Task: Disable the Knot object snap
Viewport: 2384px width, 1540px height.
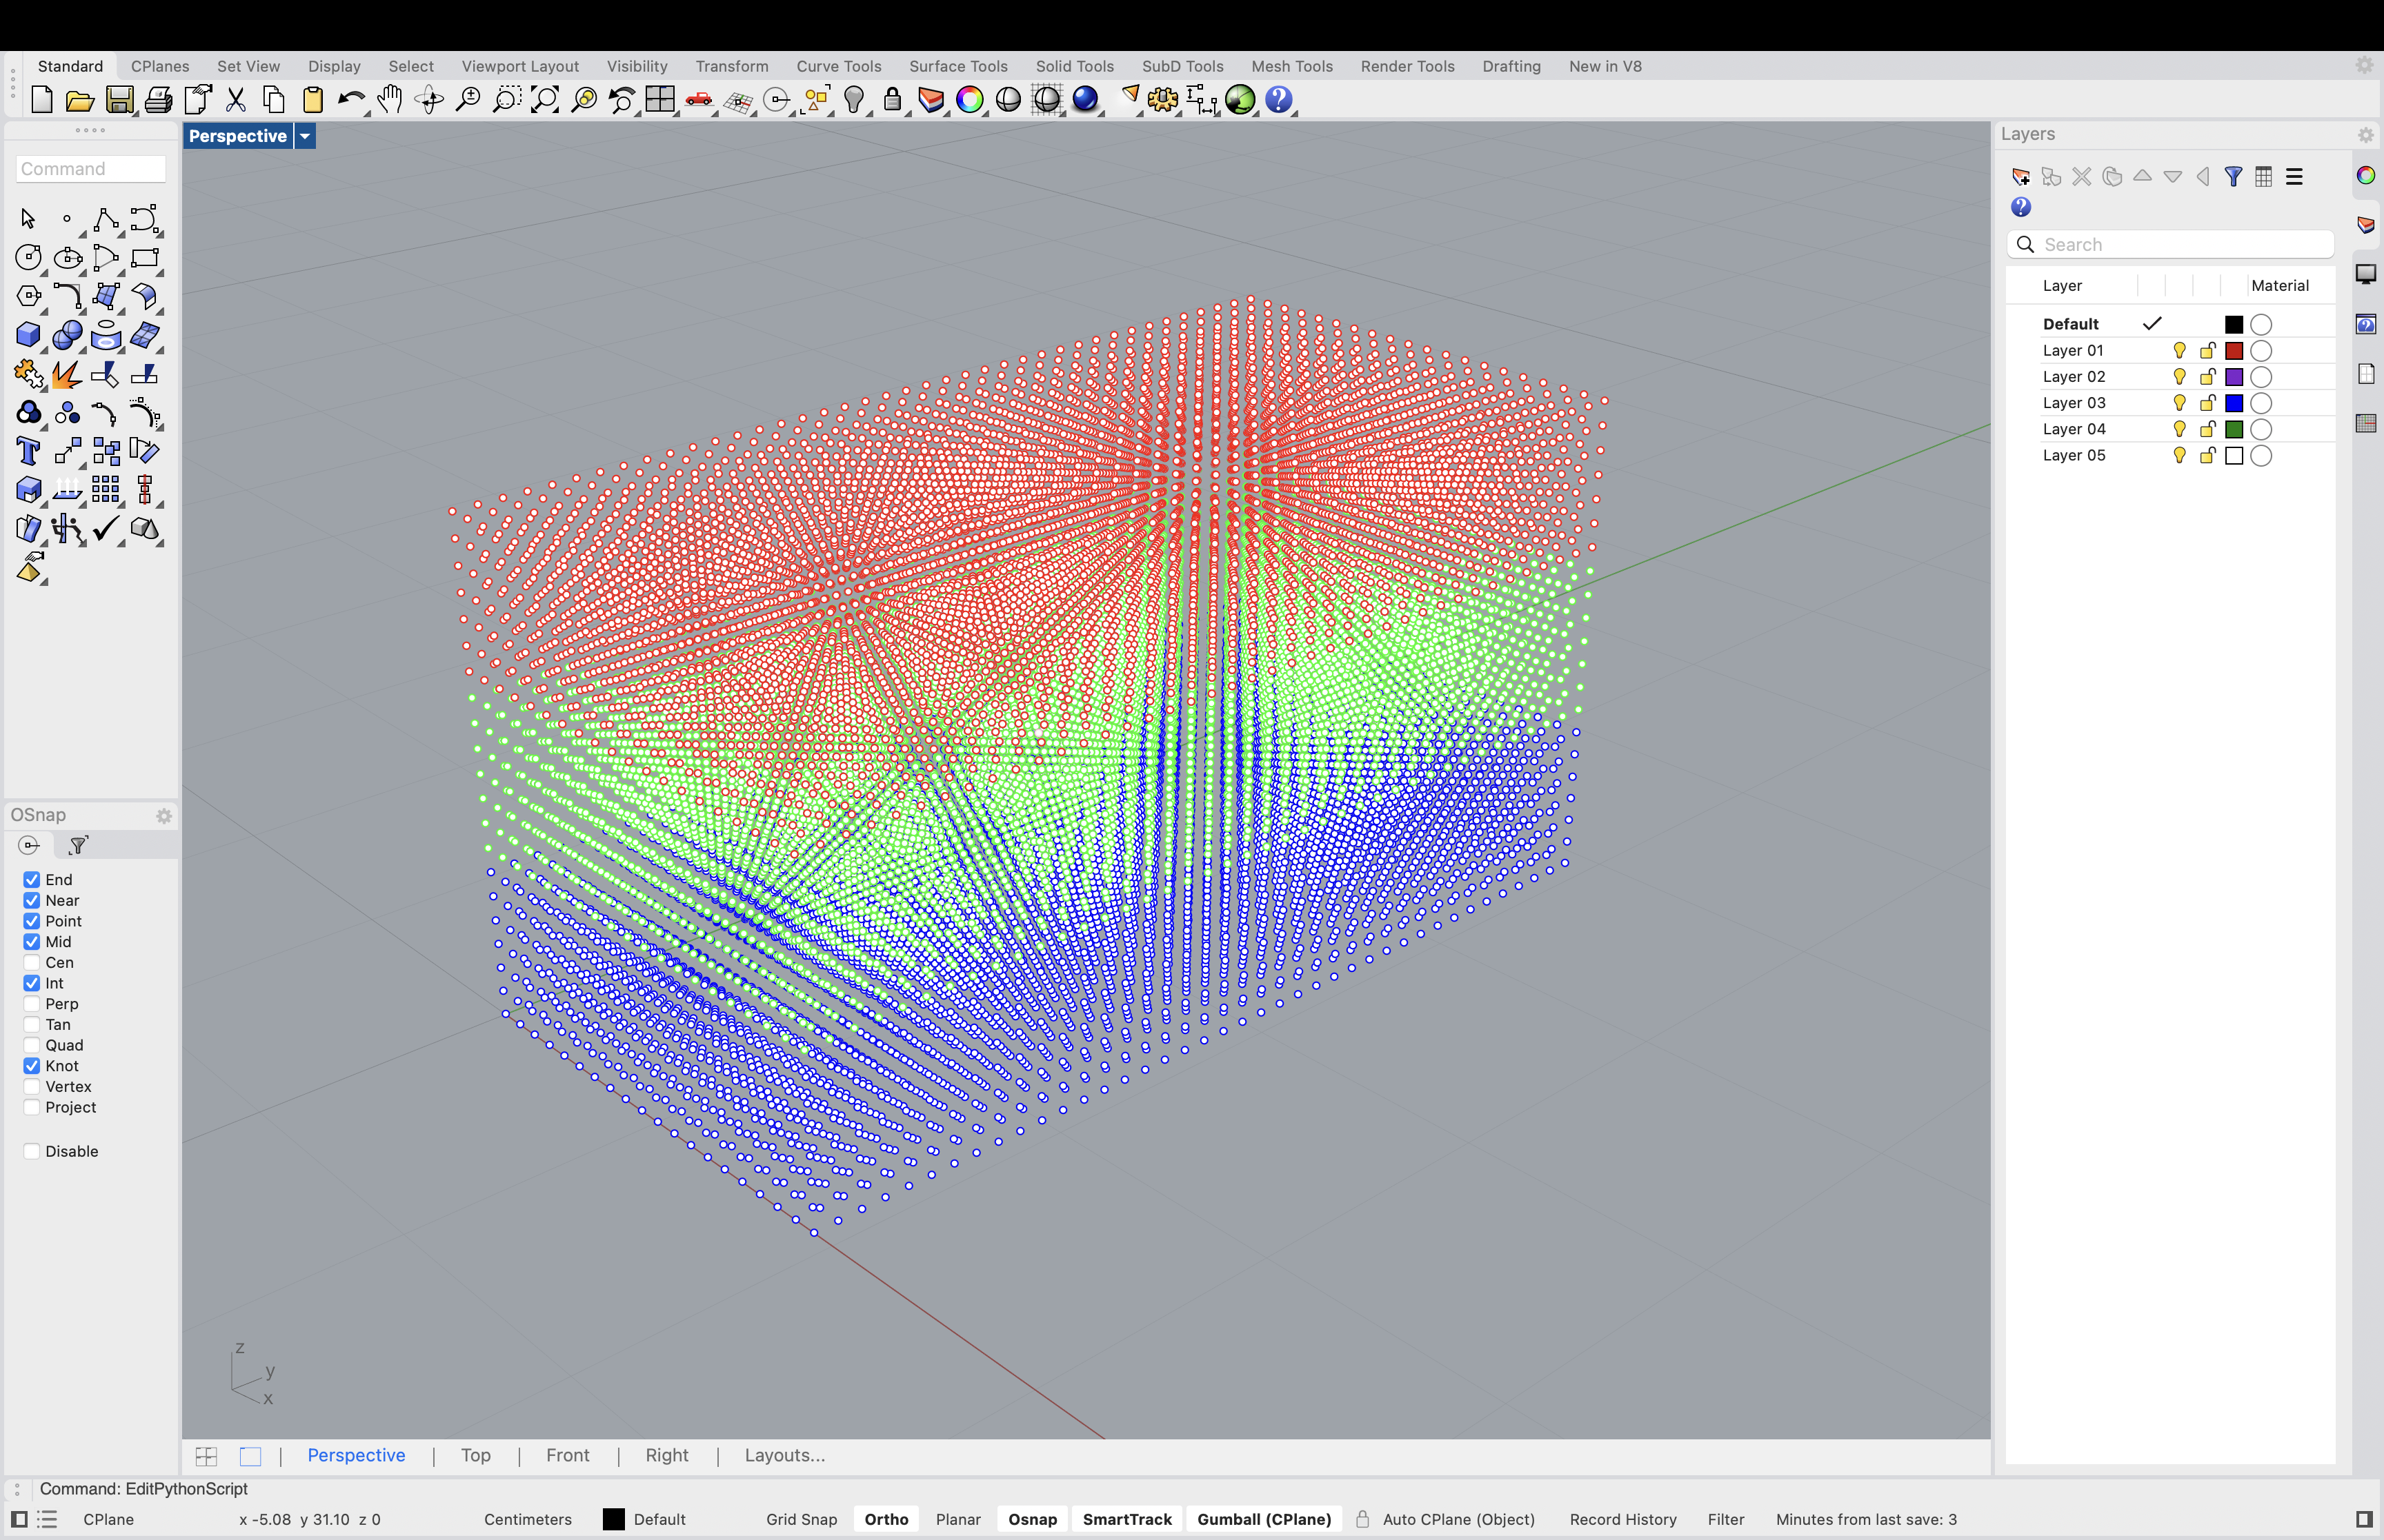Action: coord(31,1065)
